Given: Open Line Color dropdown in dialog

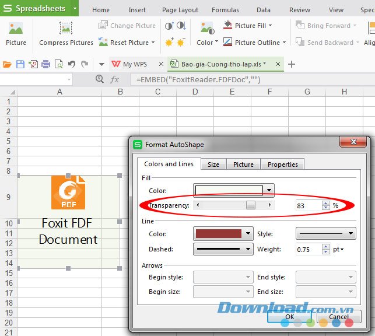Looking at the screenshot, I should pyautogui.click(x=248, y=233).
